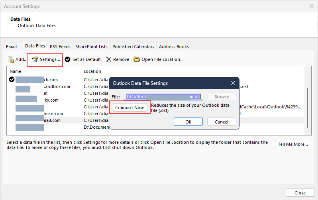
Task: Open the Published Calendars tab
Action: [x=133, y=47]
